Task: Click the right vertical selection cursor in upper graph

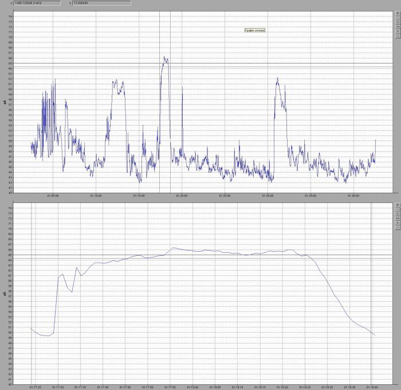Action: [170, 115]
